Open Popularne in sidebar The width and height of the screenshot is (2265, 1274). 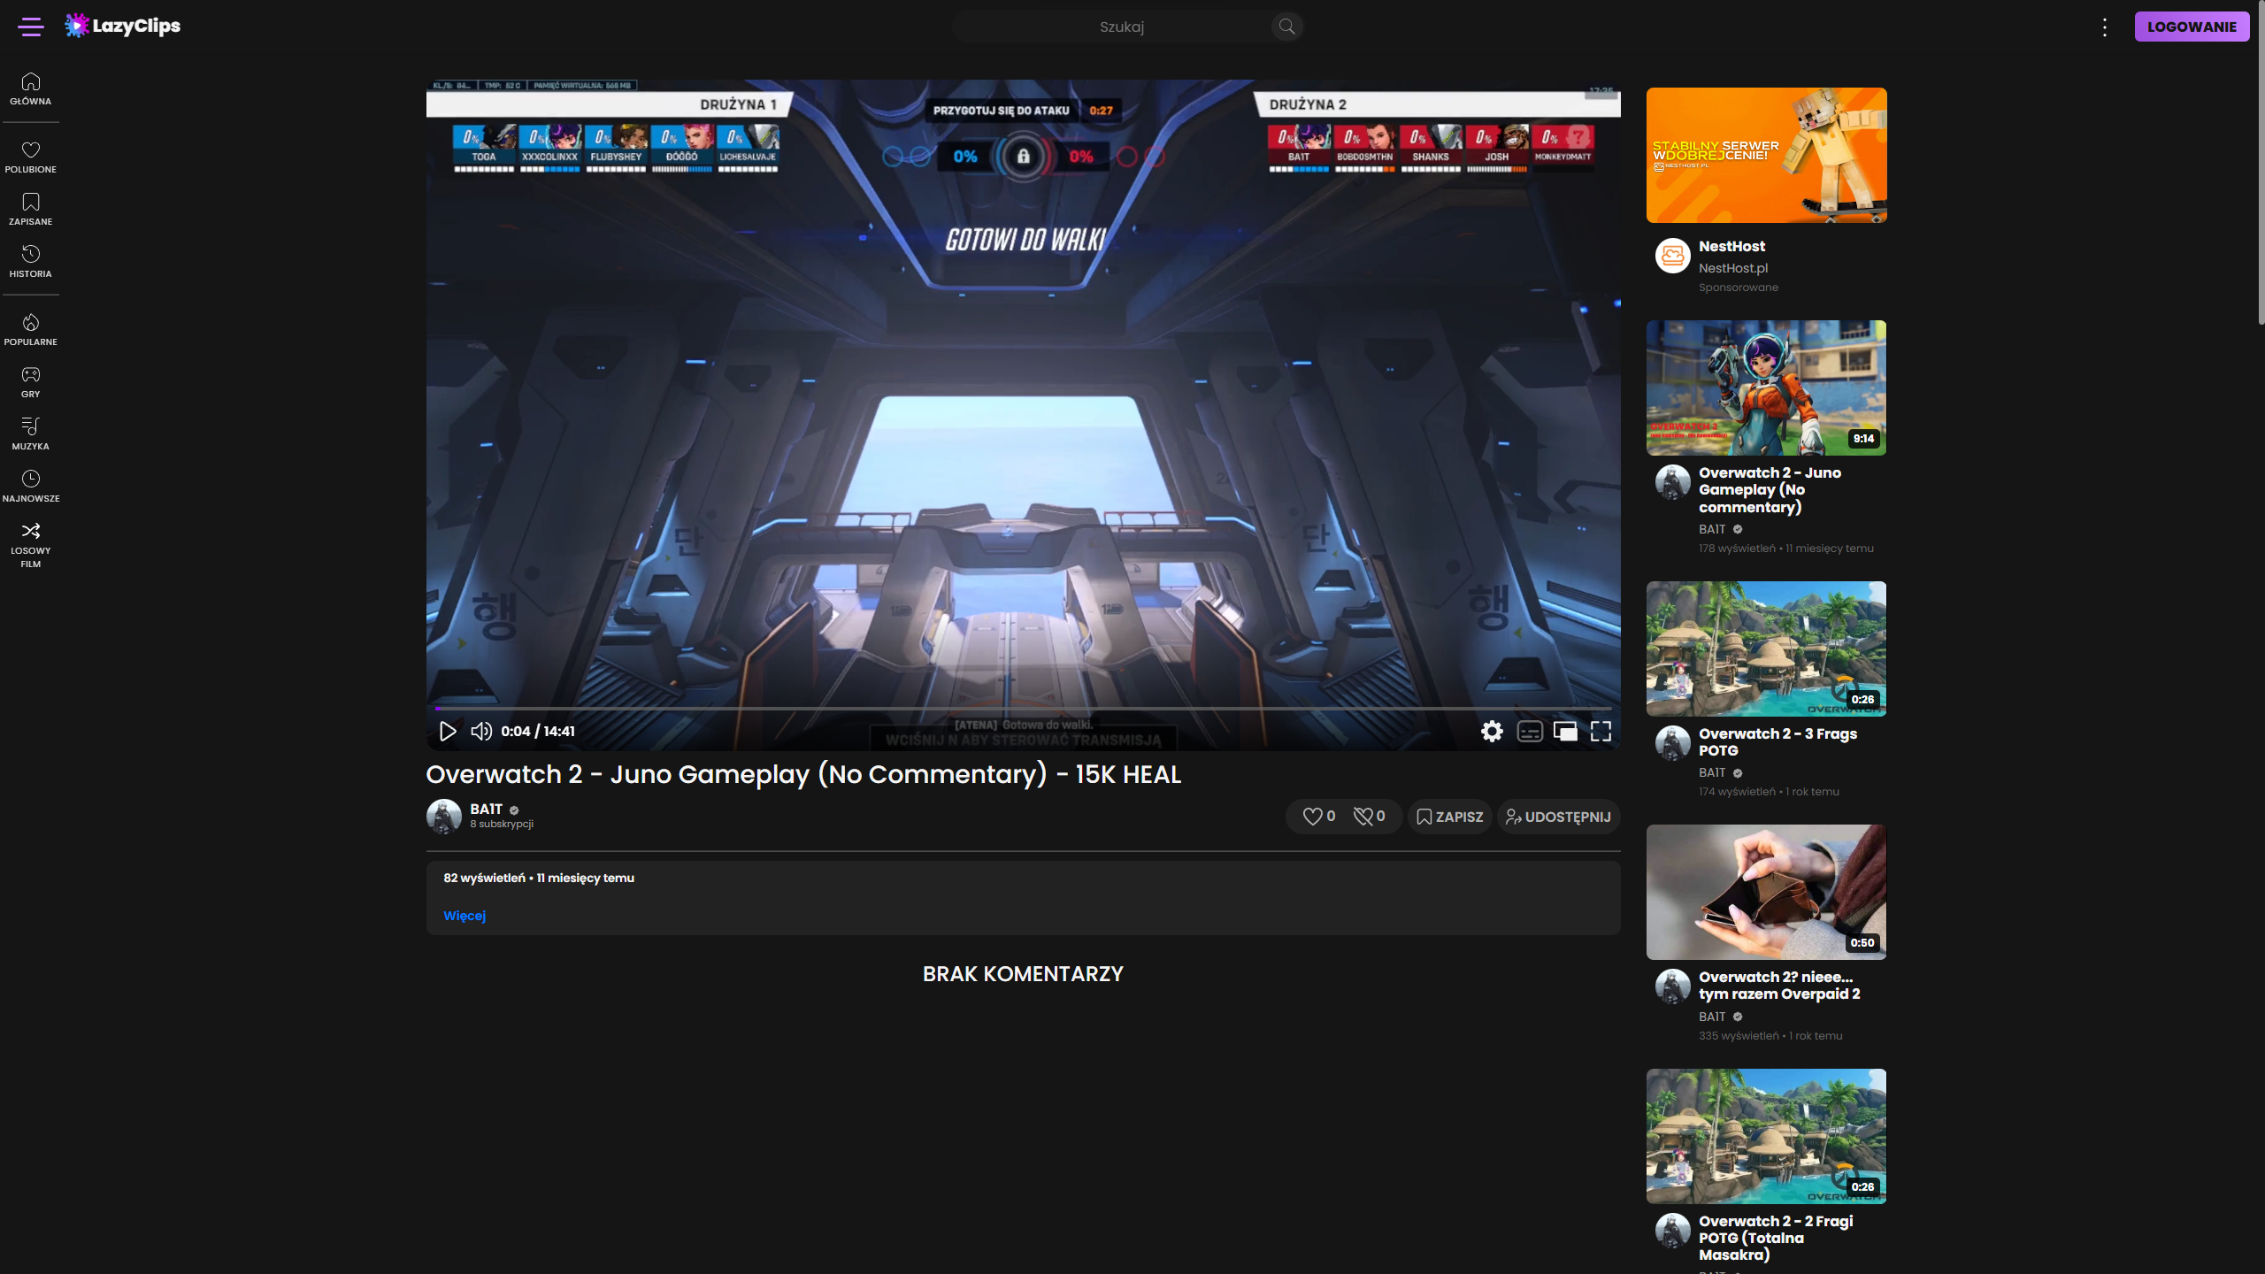[x=31, y=330]
